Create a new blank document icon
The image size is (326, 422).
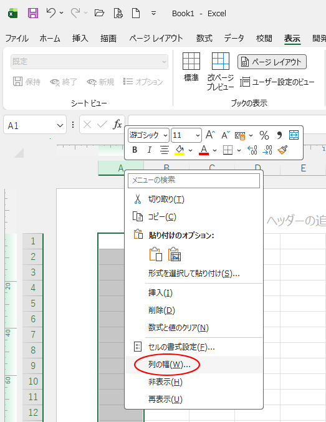pos(136,12)
